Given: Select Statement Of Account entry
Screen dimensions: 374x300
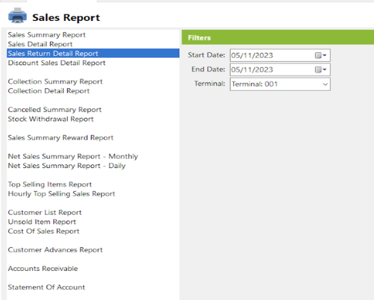Looking at the screenshot, I should coord(46,287).
